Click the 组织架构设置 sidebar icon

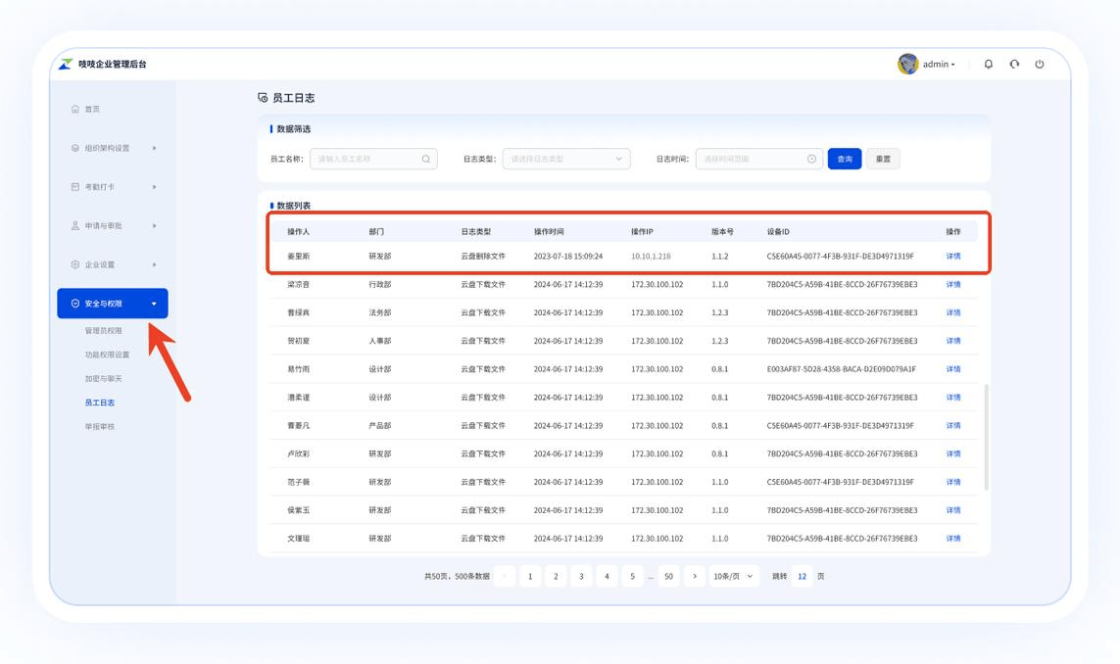tap(75, 148)
